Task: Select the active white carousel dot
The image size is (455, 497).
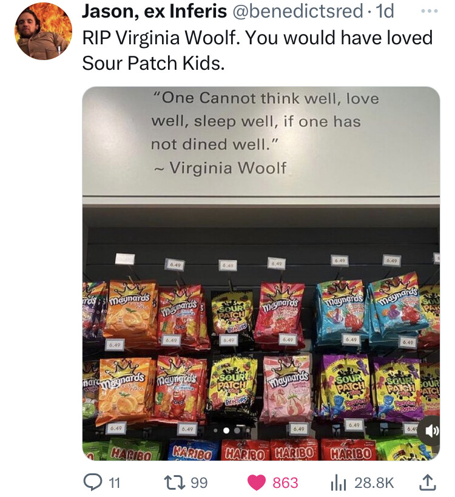Action: 226,431
